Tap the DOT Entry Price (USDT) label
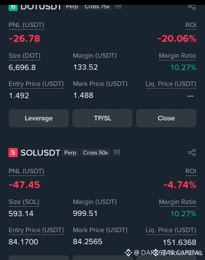205x260 pixels. [x=36, y=84]
